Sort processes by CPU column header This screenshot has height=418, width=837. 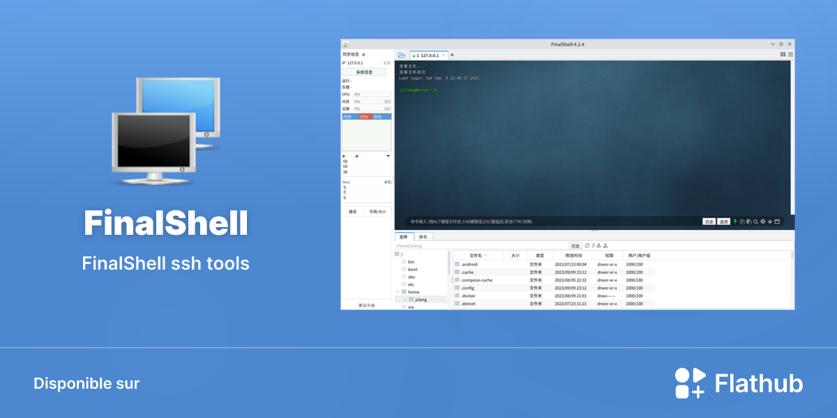click(365, 116)
